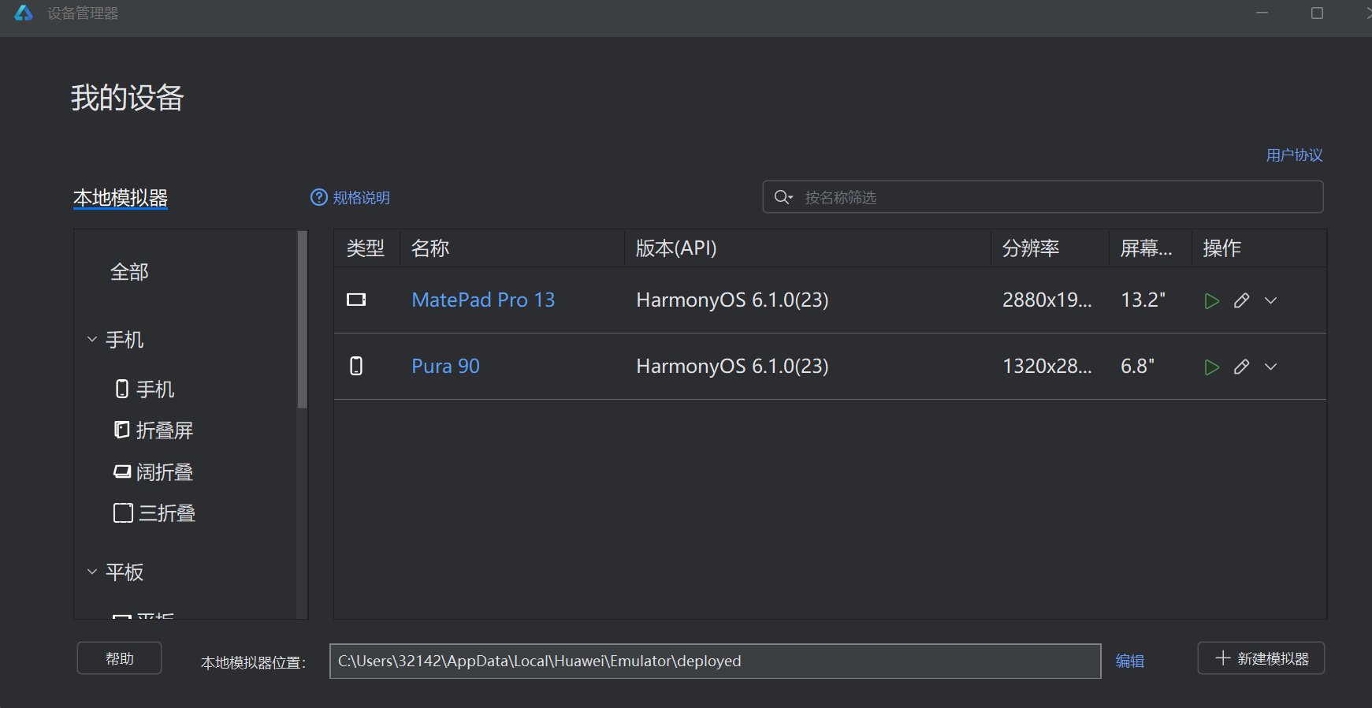This screenshot has height=708, width=1372.
Task: Click 编辑 to change emulator location
Action: (x=1130, y=661)
